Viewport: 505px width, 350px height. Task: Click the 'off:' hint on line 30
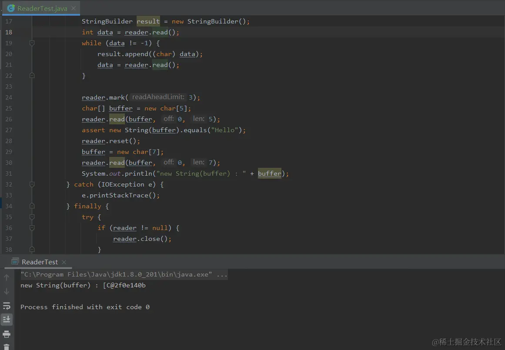(x=168, y=162)
